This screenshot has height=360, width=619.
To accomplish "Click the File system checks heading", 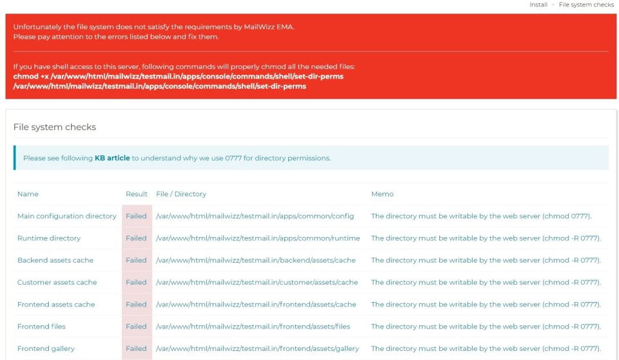I will [x=55, y=127].
